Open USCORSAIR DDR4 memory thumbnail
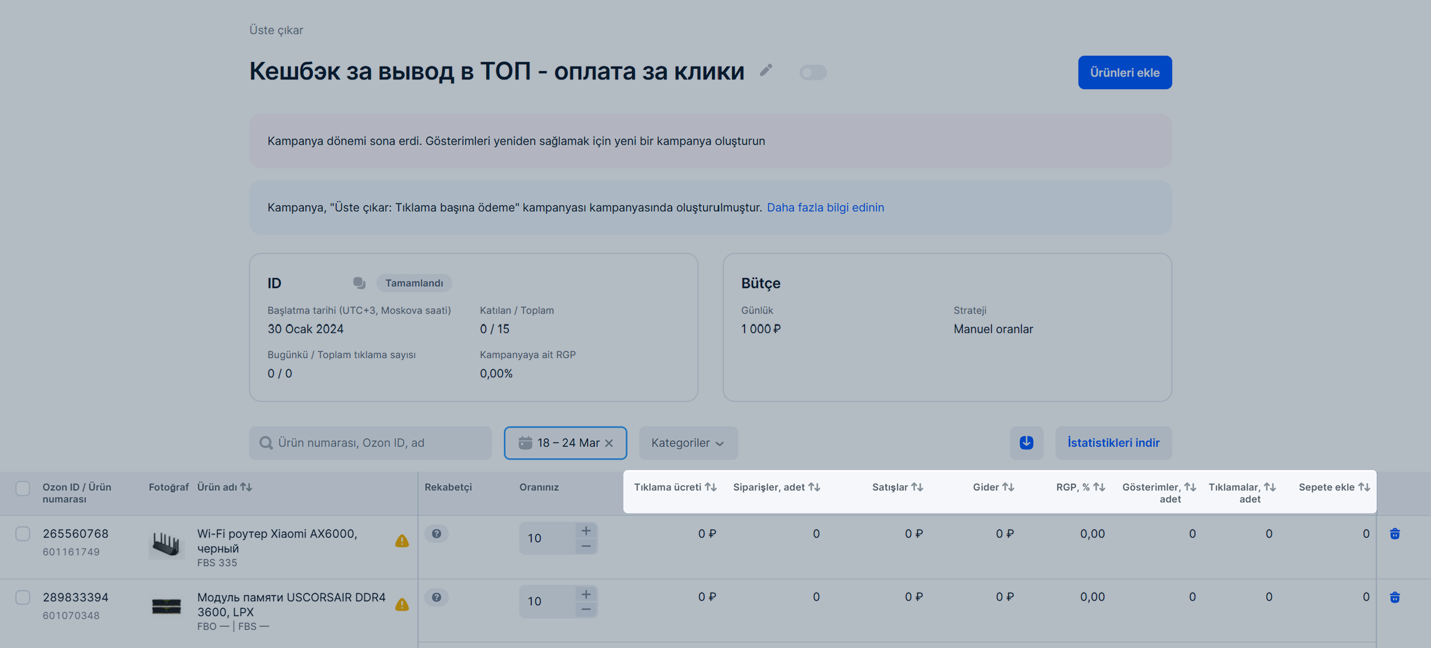The image size is (1431, 648). [166, 606]
